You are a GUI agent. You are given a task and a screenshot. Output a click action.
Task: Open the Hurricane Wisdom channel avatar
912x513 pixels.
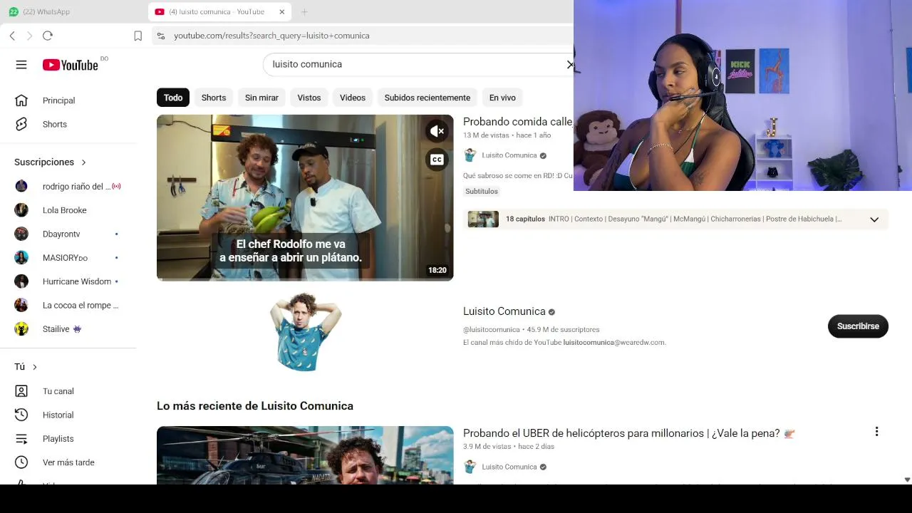[21, 281]
